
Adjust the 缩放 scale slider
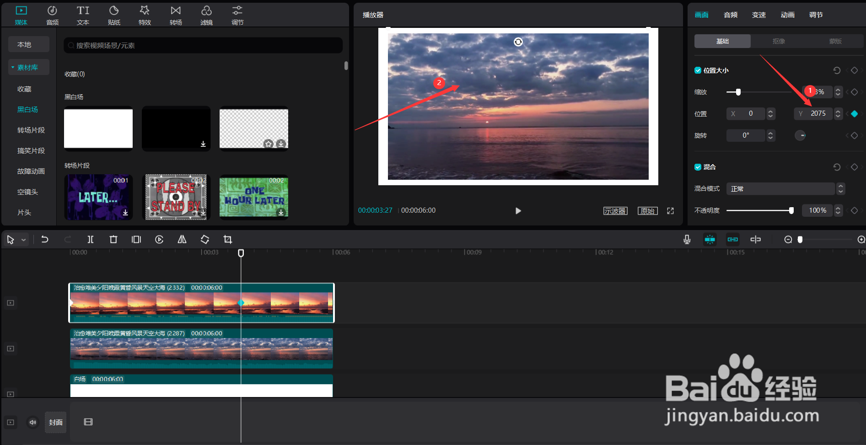tap(738, 92)
